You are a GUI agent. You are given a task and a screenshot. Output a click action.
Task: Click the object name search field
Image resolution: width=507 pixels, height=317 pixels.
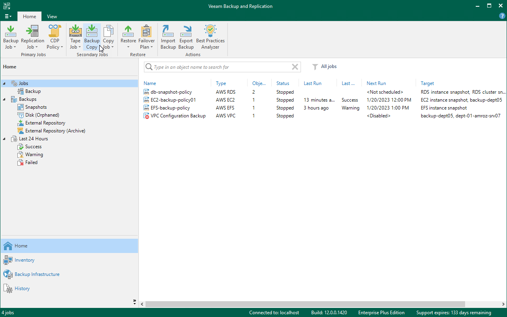point(221,67)
